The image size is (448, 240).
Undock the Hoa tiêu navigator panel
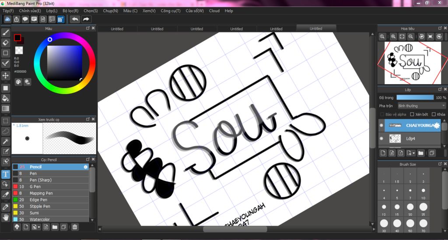click(x=440, y=28)
